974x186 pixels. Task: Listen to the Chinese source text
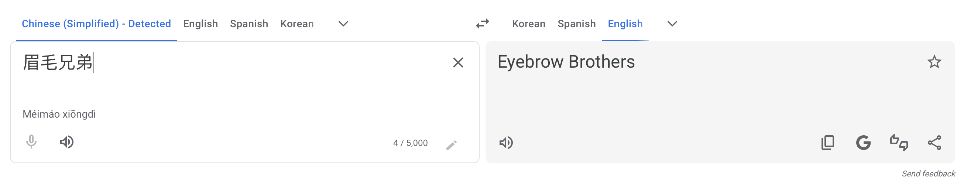67,142
